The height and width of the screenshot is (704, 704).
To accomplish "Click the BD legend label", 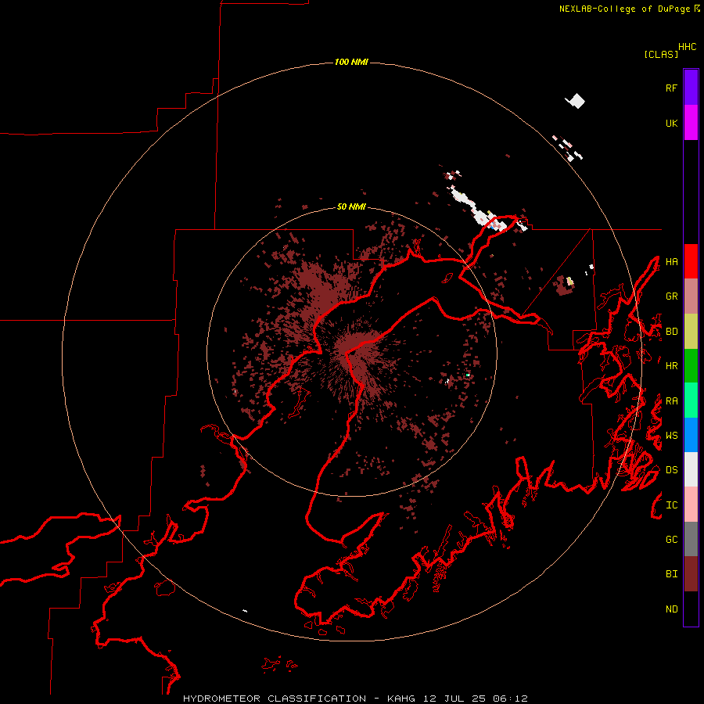I will point(671,332).
